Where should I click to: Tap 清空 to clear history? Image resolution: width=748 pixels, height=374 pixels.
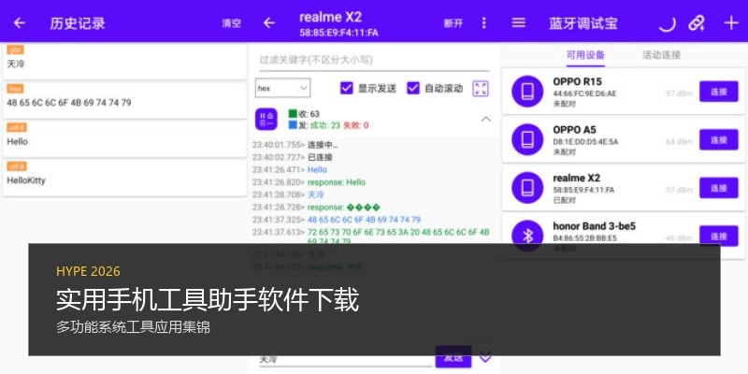231,23
